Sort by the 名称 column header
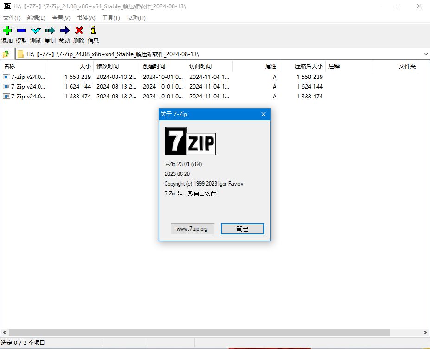430x349 pixels. 24,66
